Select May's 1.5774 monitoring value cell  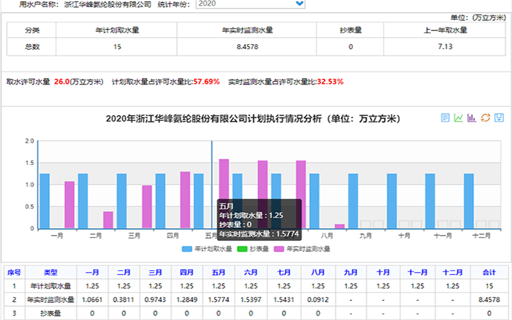click(x=218, y=299)
